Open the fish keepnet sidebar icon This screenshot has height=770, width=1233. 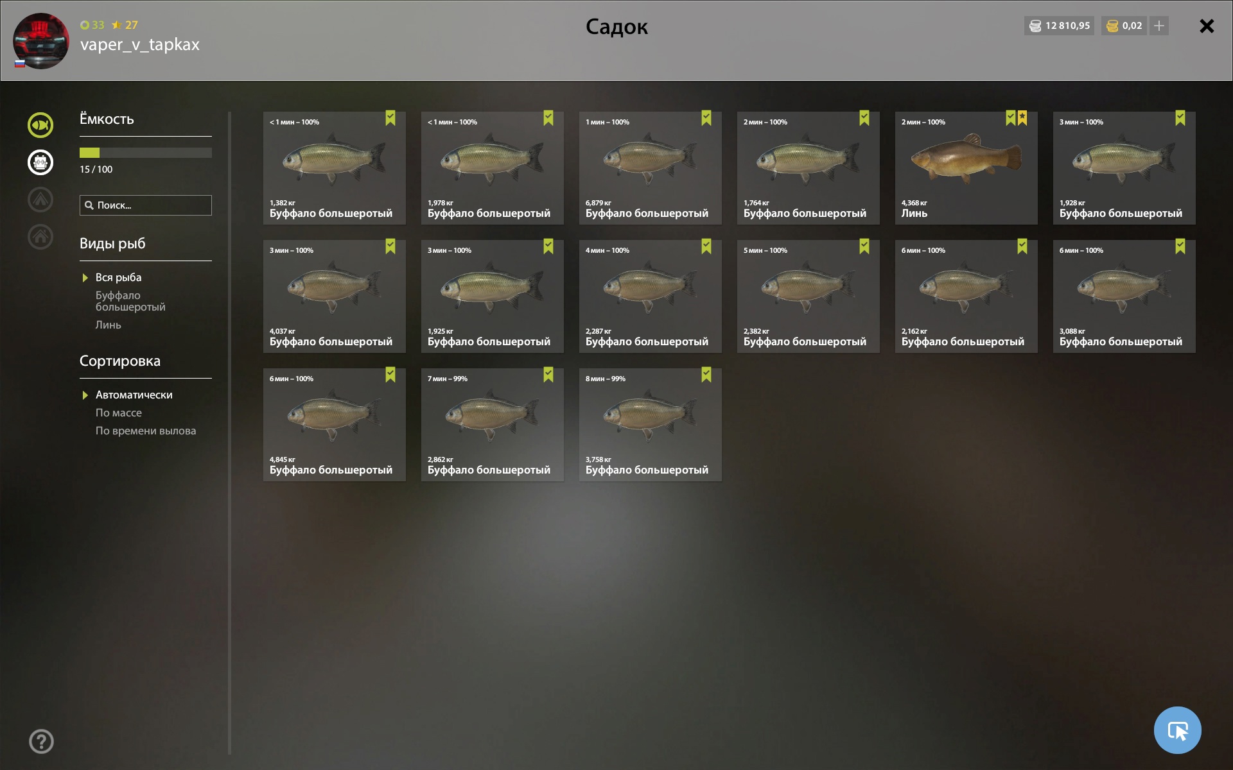coord(40,125)
